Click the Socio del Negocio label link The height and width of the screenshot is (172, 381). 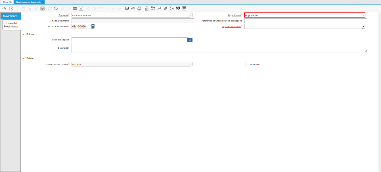(x=61, y=40)
